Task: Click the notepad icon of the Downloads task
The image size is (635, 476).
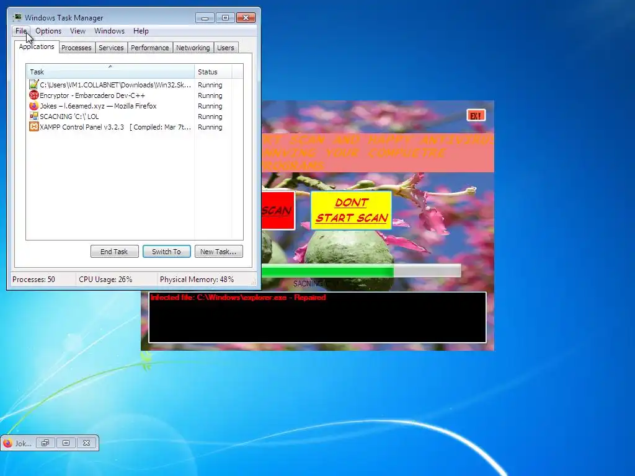Action: point(33,84)
